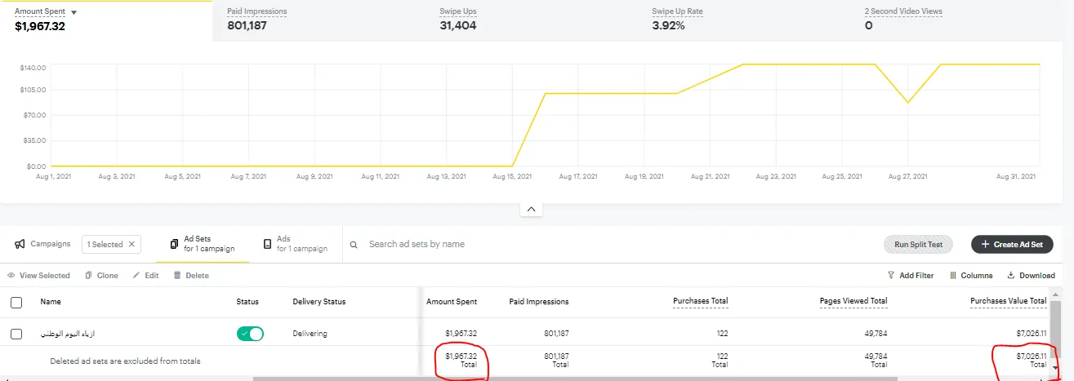The image size is (1074, 381).
Task: Sort by the Name column header
Action: 51,302
